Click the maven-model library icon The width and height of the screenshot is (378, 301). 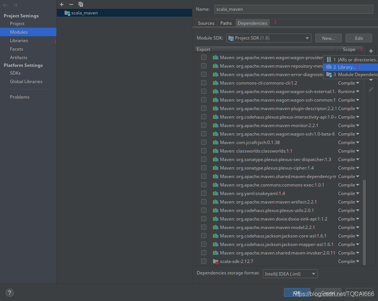point(216,228)
